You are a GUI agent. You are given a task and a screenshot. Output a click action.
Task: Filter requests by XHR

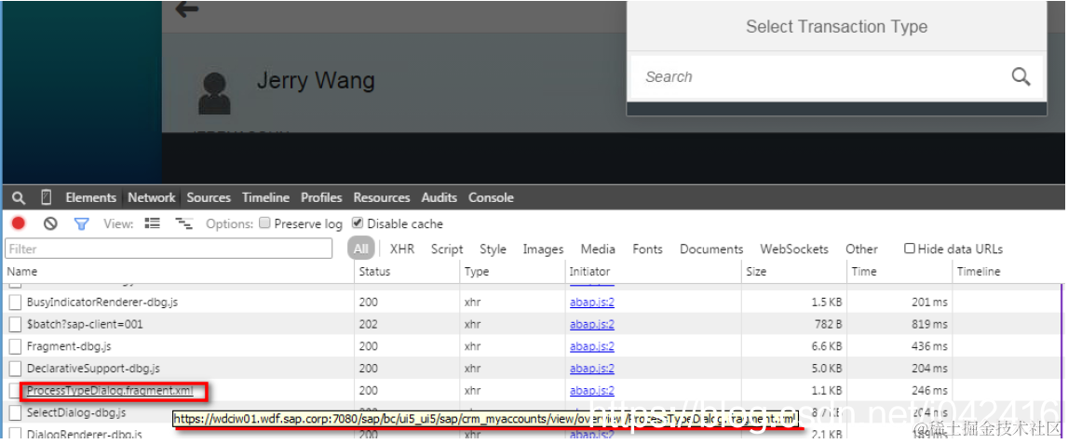click(x=402, y=249)
